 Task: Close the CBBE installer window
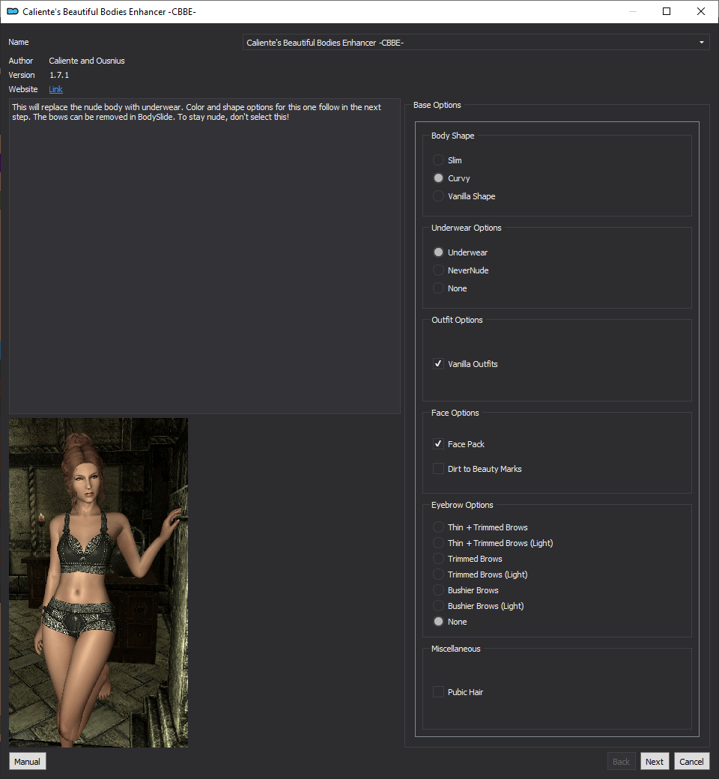(701, 11)
